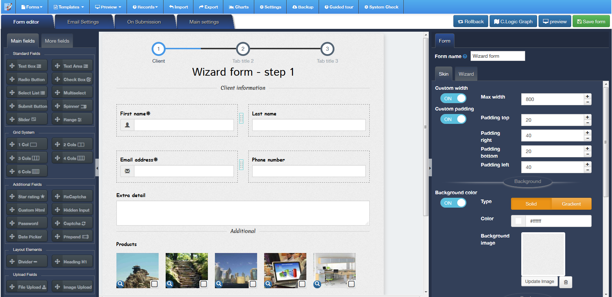Screen dimensions: 612x297
Task: Toggle the Background color switch
Action: point(453,203)
